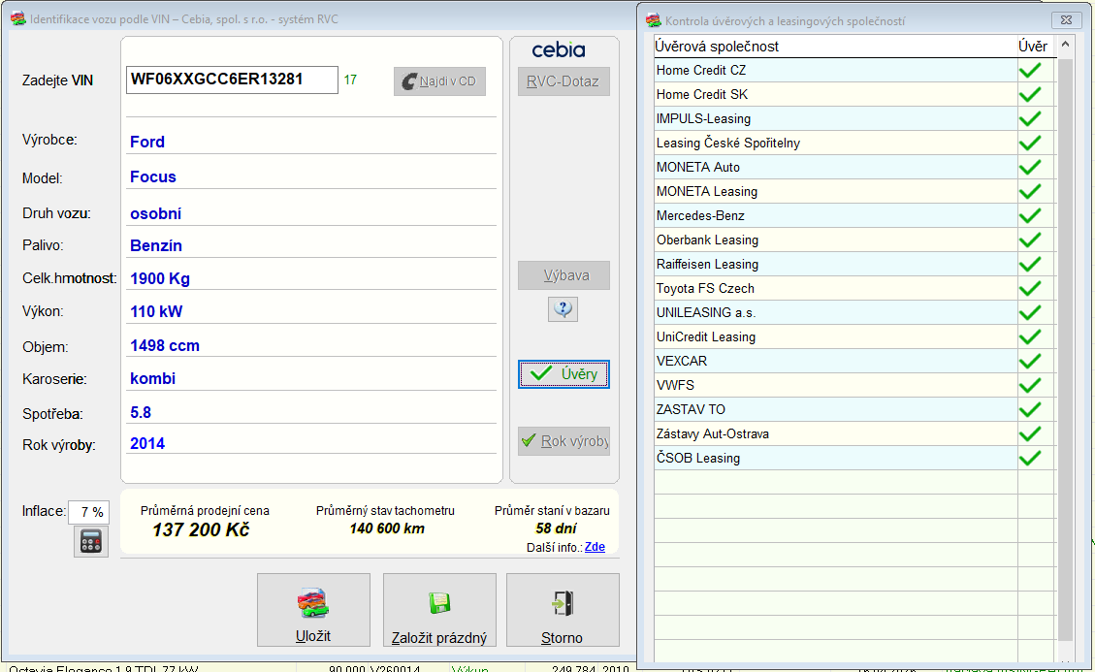
Task: Select the MONETA Leasing row
Action: pyautogui.click(x=854, y=191)
